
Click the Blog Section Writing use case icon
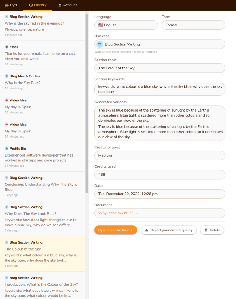(100, 44)
